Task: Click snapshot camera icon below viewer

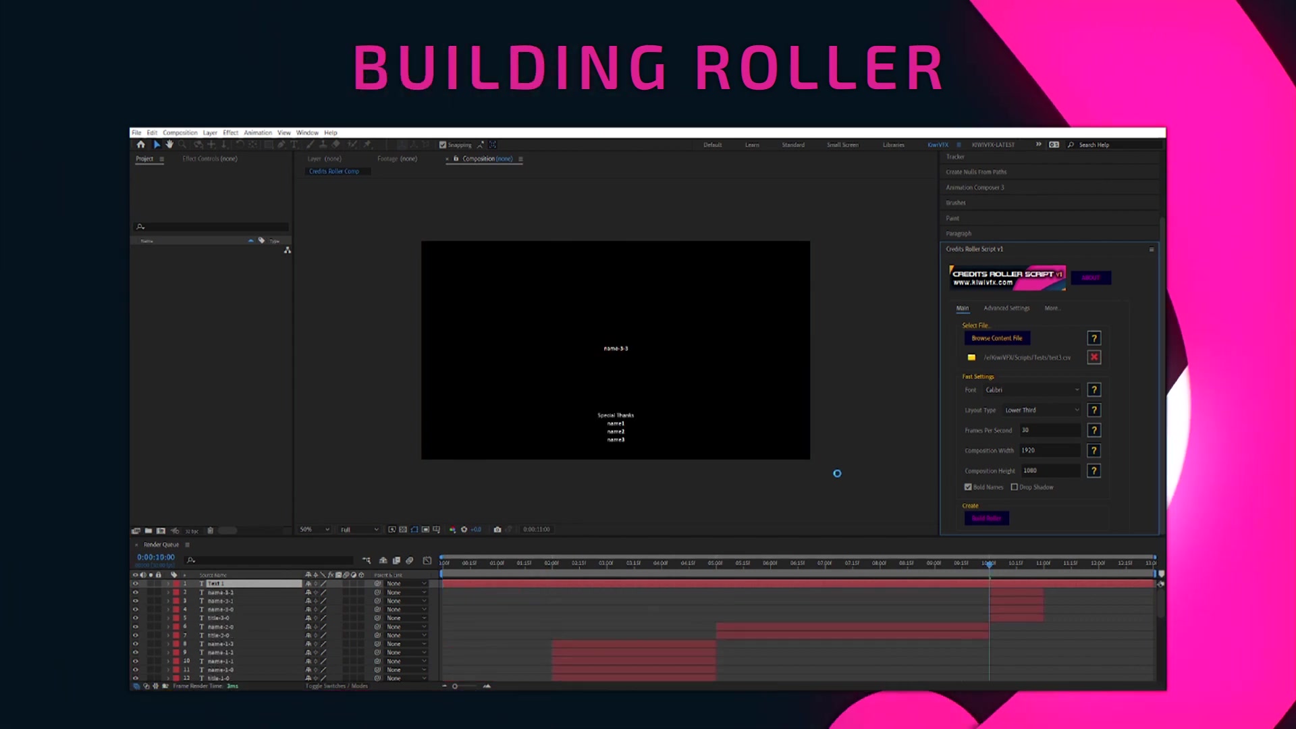Action: [x=497, y=530]
